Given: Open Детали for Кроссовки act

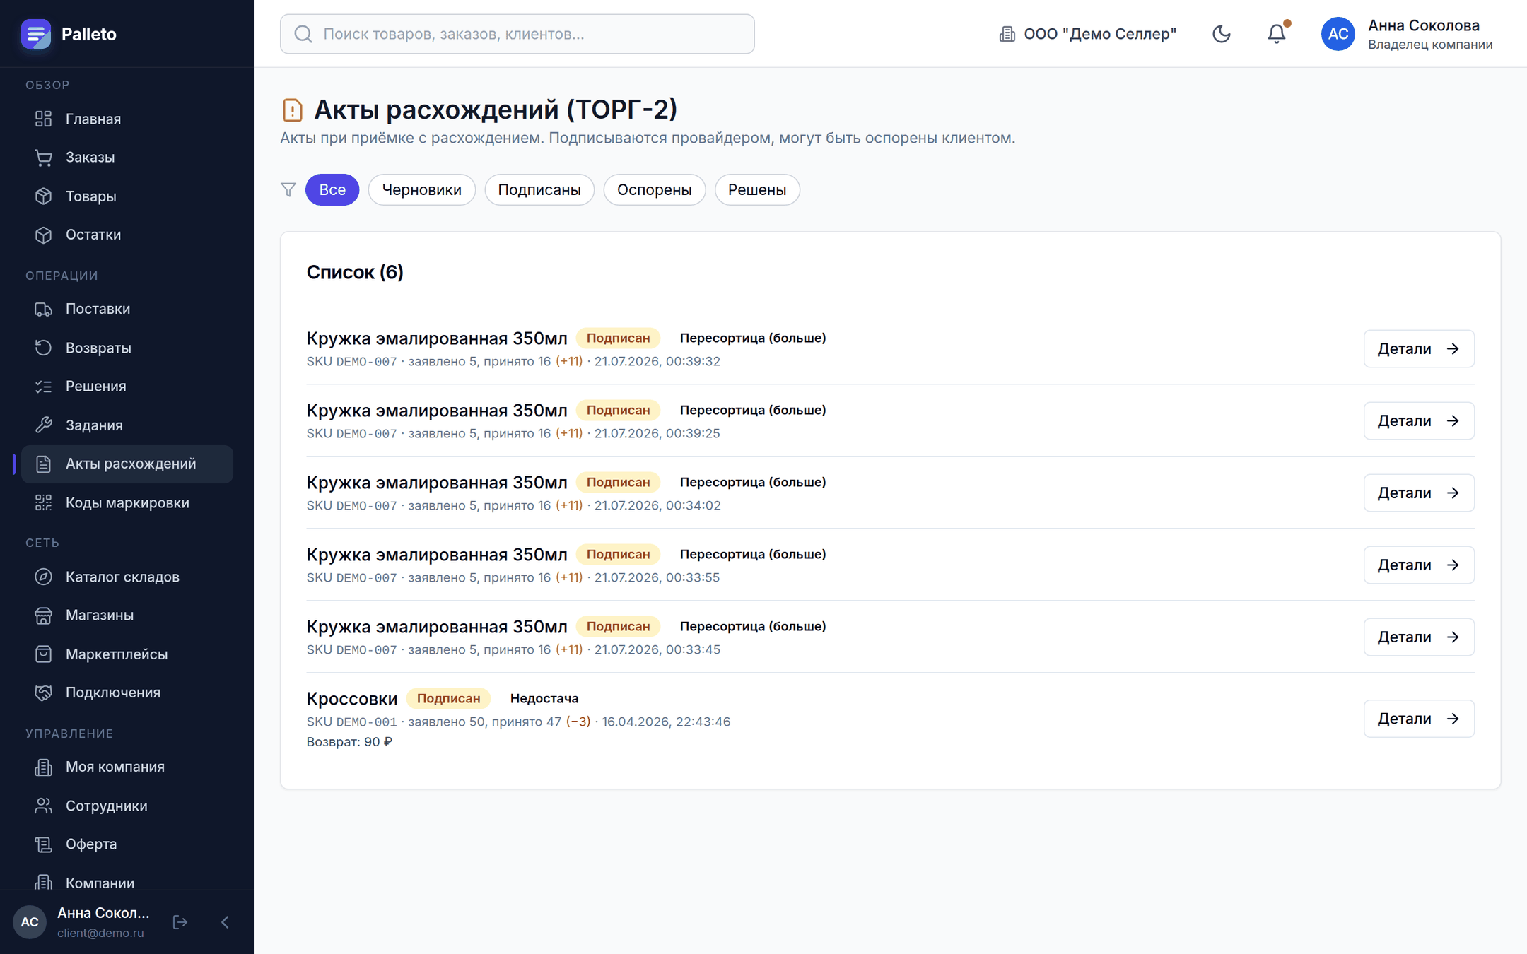Looking at the screenshot, I should [x=1419, y=719].
